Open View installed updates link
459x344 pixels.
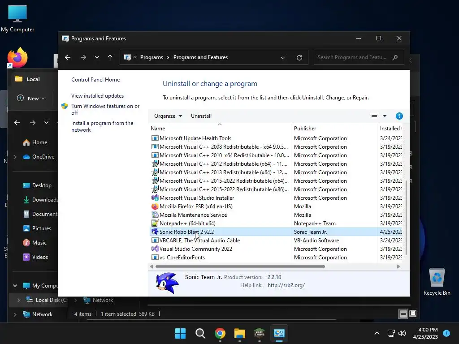[97, 96]
